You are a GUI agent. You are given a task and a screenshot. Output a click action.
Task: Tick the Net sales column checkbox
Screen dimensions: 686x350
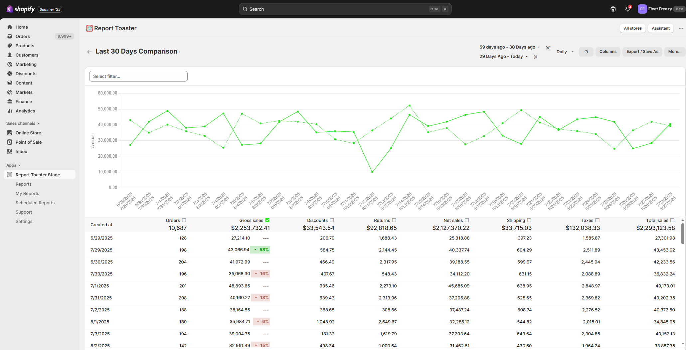[x=467, y=220]
